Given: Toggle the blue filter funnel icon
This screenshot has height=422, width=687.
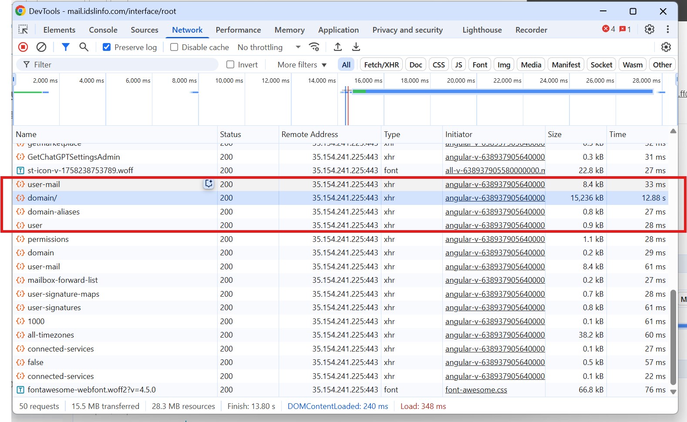Looking at the screenshot, I should click(x=66, y=47).
